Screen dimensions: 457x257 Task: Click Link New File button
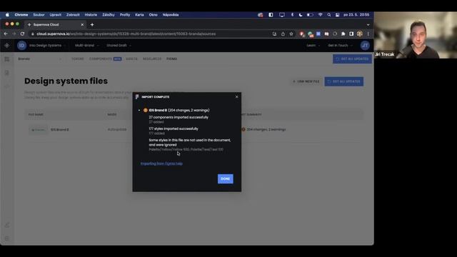point(306,81)
